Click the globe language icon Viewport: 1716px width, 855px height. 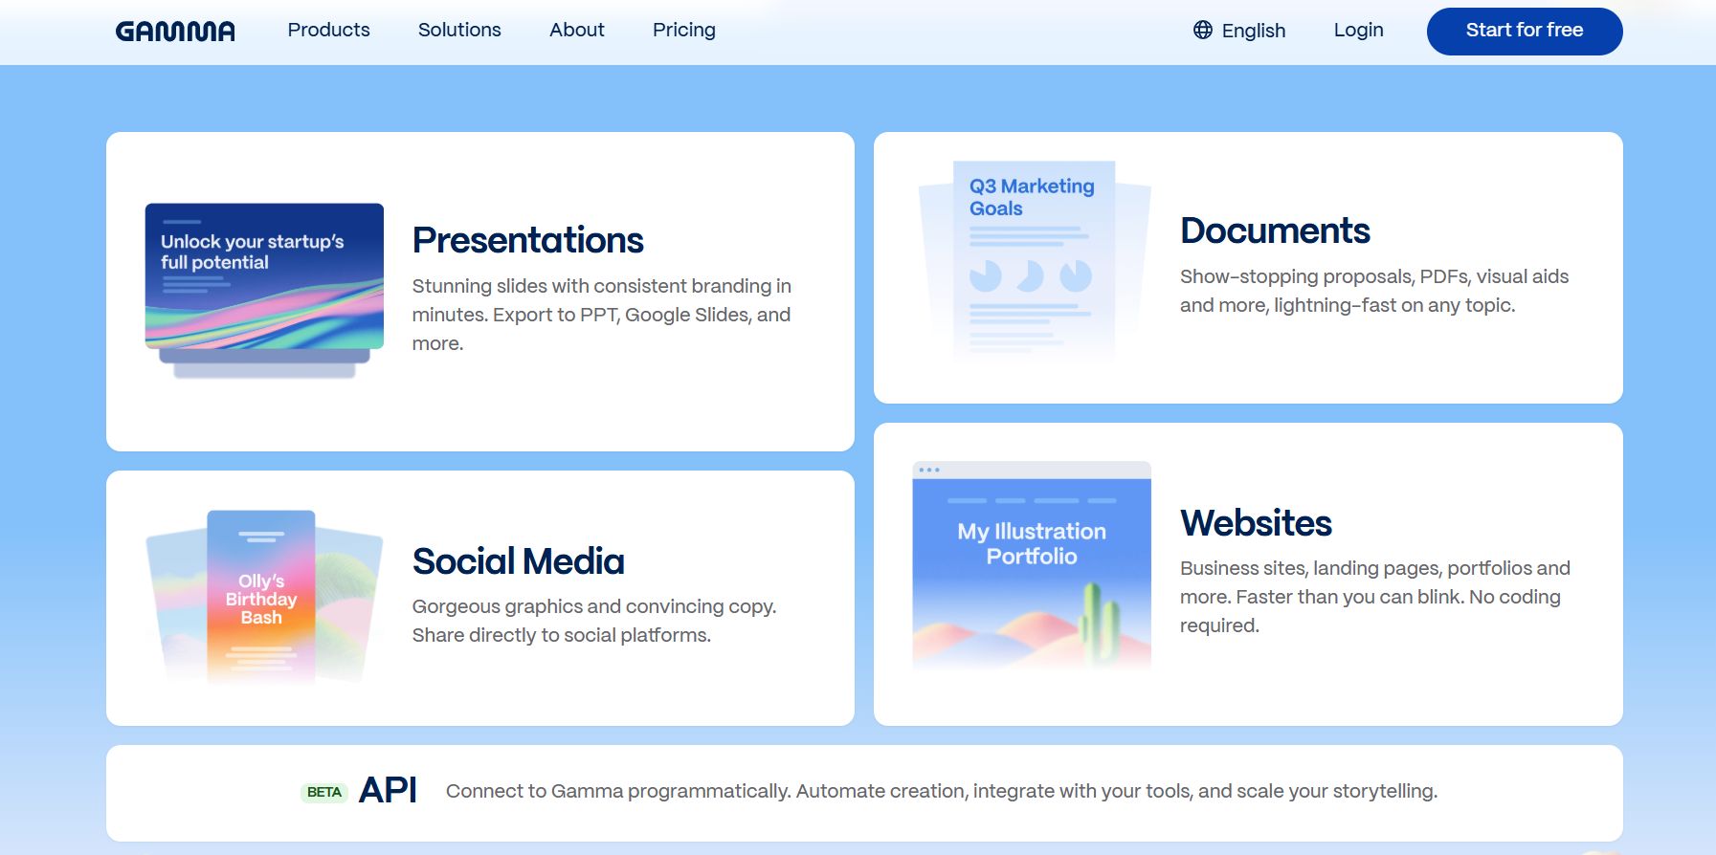coord(1203,30)
